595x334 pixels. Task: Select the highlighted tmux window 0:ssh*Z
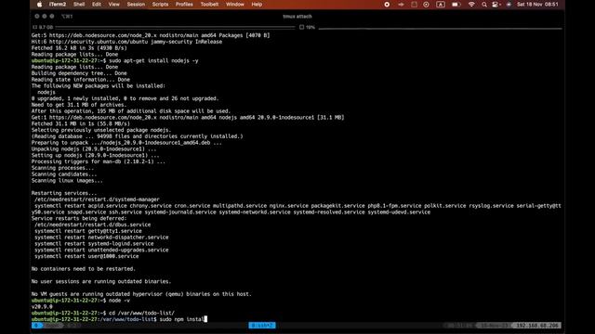[x=262, y=326]
